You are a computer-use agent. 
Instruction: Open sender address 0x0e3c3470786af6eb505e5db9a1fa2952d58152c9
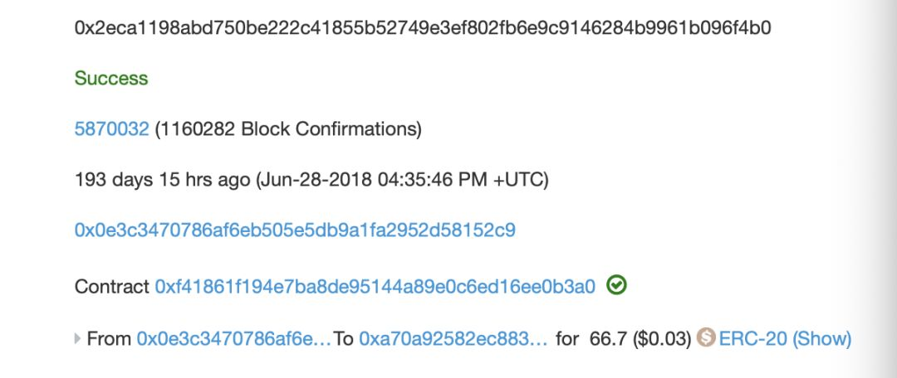(295, 230)
